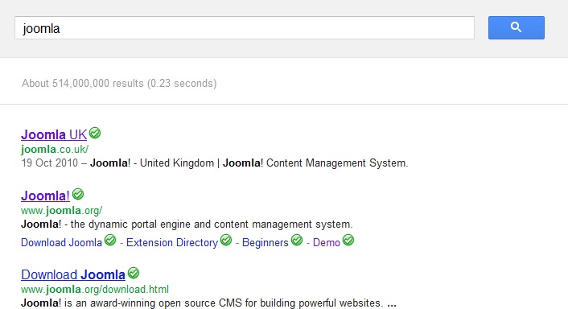Open the Joomla UK result title
Screen dimensions: 568x309
(54, 134)
